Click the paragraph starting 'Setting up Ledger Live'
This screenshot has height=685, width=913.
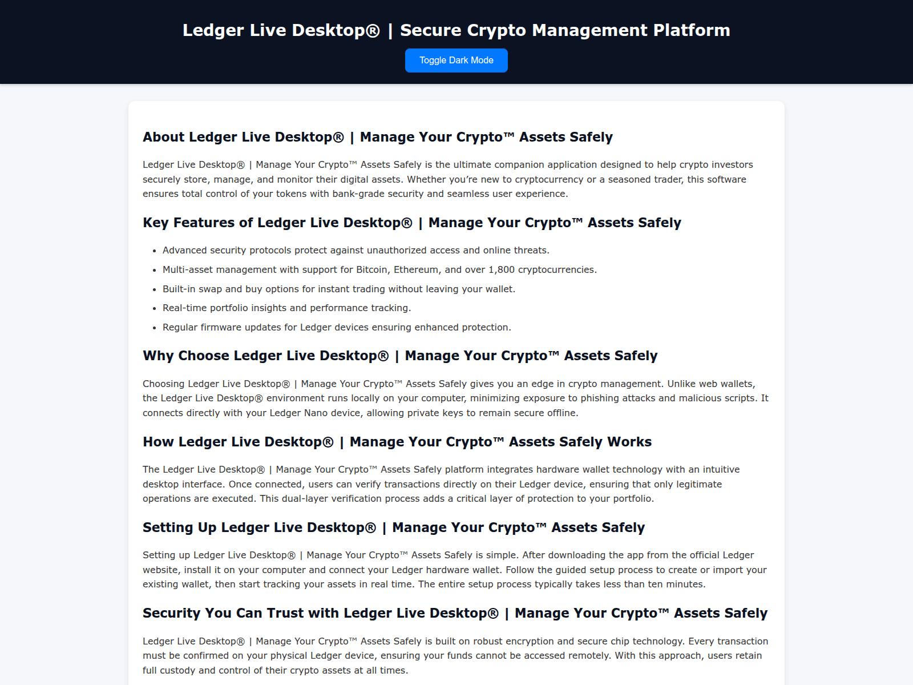(454, 570)
